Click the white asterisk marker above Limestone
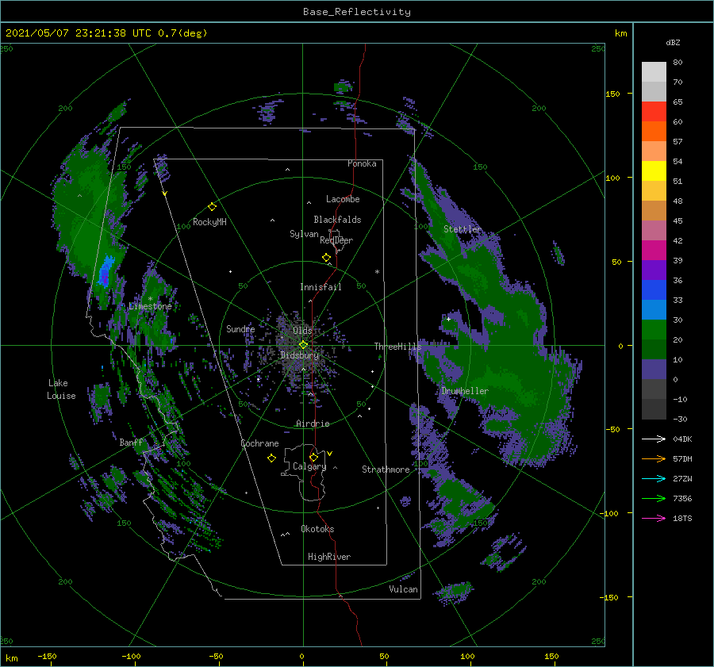The image size is (714, 667). tap(150, 299)
